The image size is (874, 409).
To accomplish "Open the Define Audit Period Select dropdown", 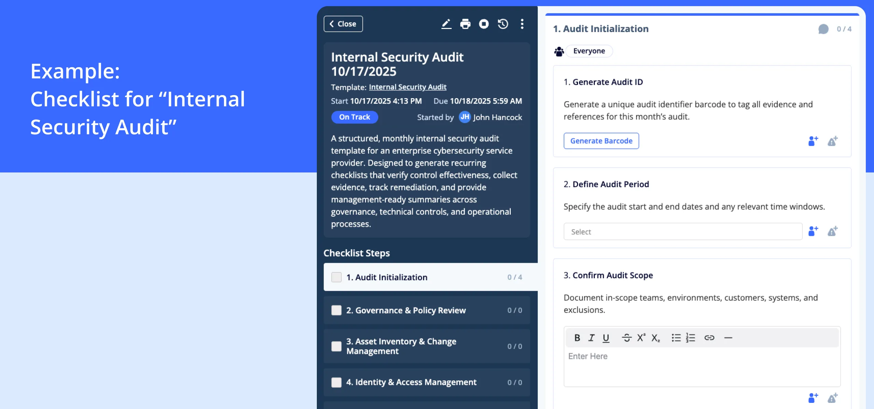I will 683,231.
